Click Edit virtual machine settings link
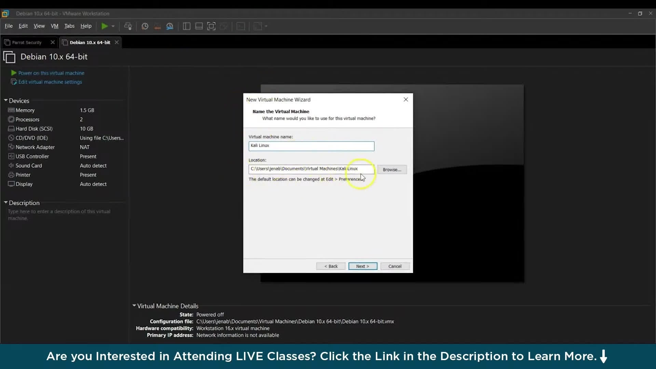The width and height of the screenshot is (656, 369). (x=50, y=82)
